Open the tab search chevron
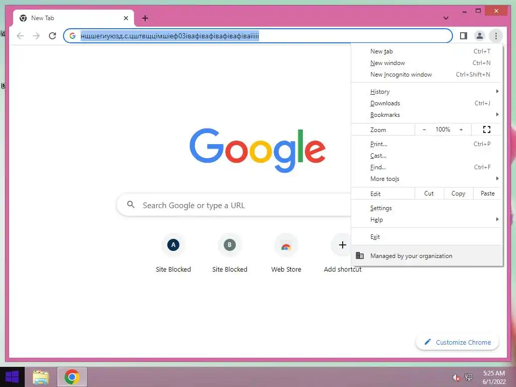 pos(446,18)
